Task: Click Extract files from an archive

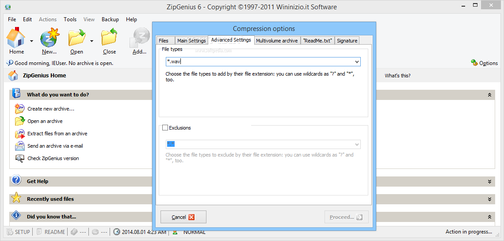Action: (x=57, y=134)
